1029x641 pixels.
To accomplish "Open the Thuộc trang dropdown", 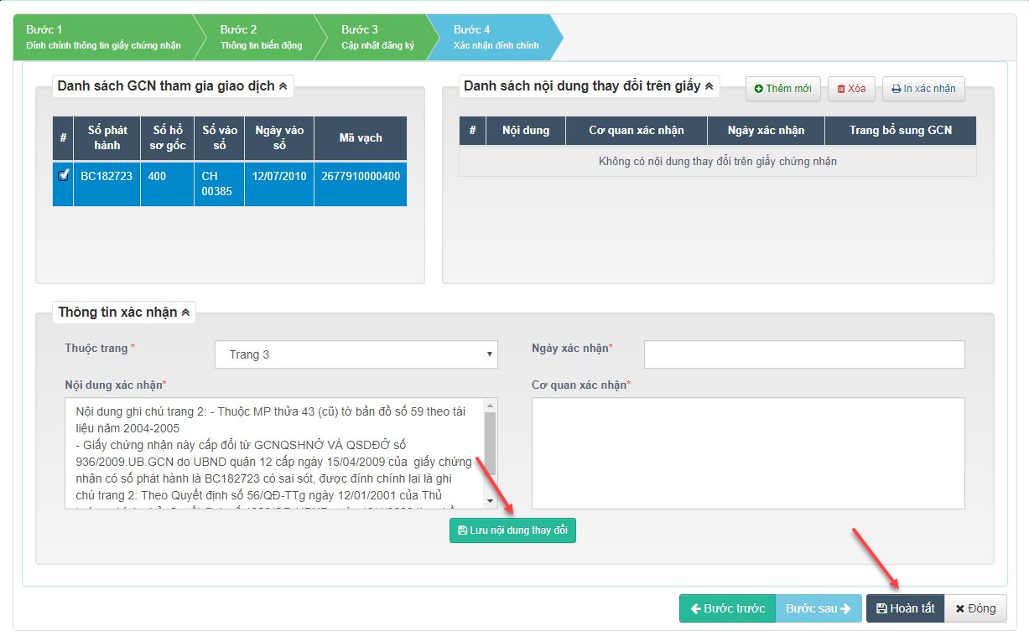I will pyautogui.click(x=356, y=354).
